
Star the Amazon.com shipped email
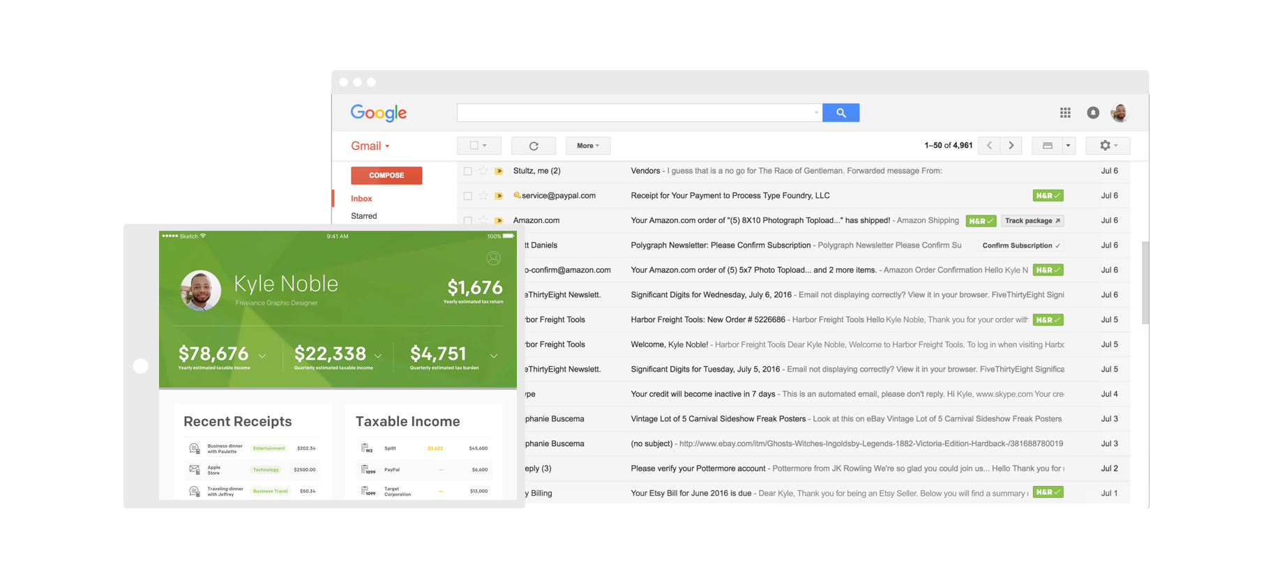pyautogui.click(x=483, y=220)
